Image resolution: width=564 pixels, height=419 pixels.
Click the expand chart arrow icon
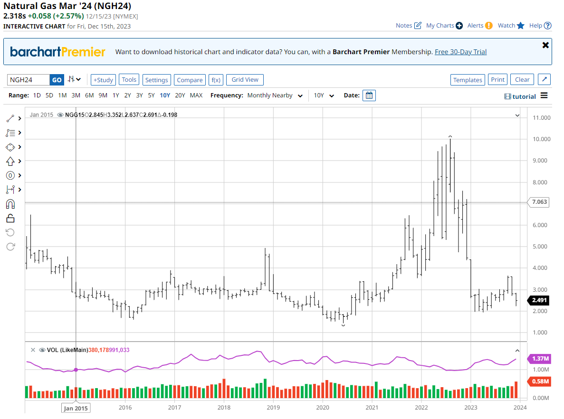pyautogui.click(x=545, y=80)
